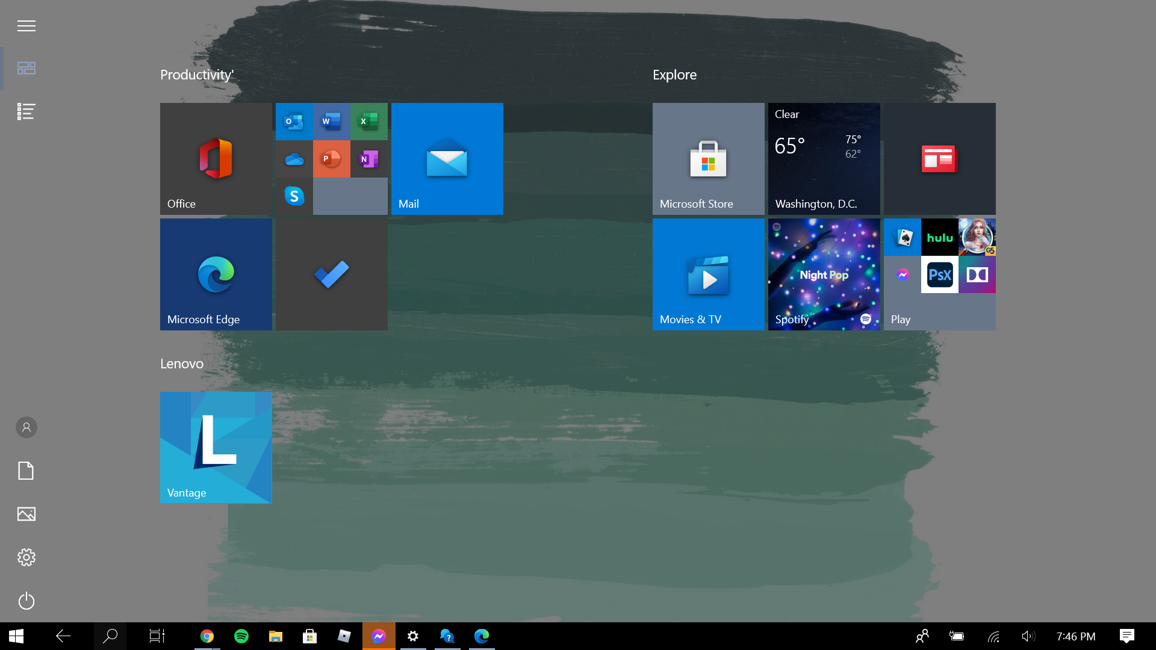Launch Skype from the Office folder tile
Image resolution: width=1156 pixels, height=650 pixels.
[x=294, y=196]
